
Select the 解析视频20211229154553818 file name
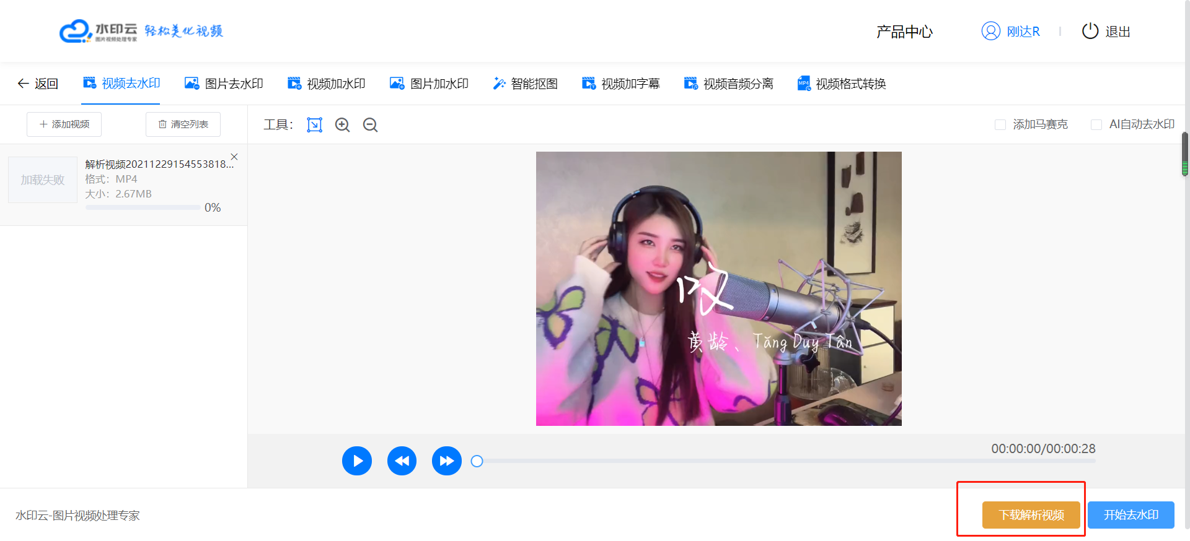coord(159,164)
